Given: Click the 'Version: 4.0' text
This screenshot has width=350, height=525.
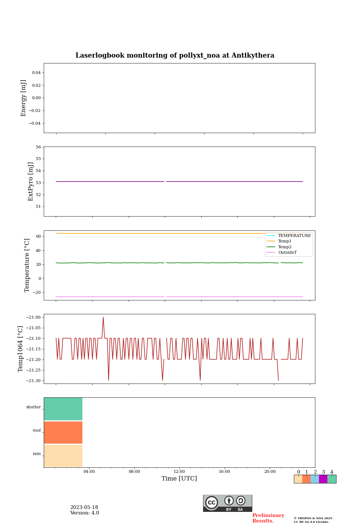Looking at the screenshot, I should (x=85, y=513).
